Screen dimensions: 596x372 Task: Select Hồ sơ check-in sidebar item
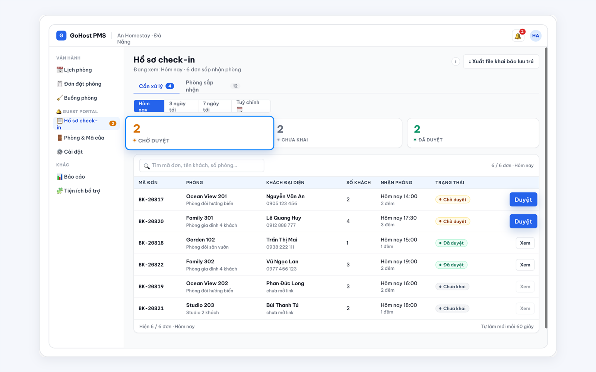86,124
